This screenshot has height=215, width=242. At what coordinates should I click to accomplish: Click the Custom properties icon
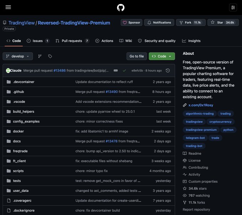(x=185, y=181)
